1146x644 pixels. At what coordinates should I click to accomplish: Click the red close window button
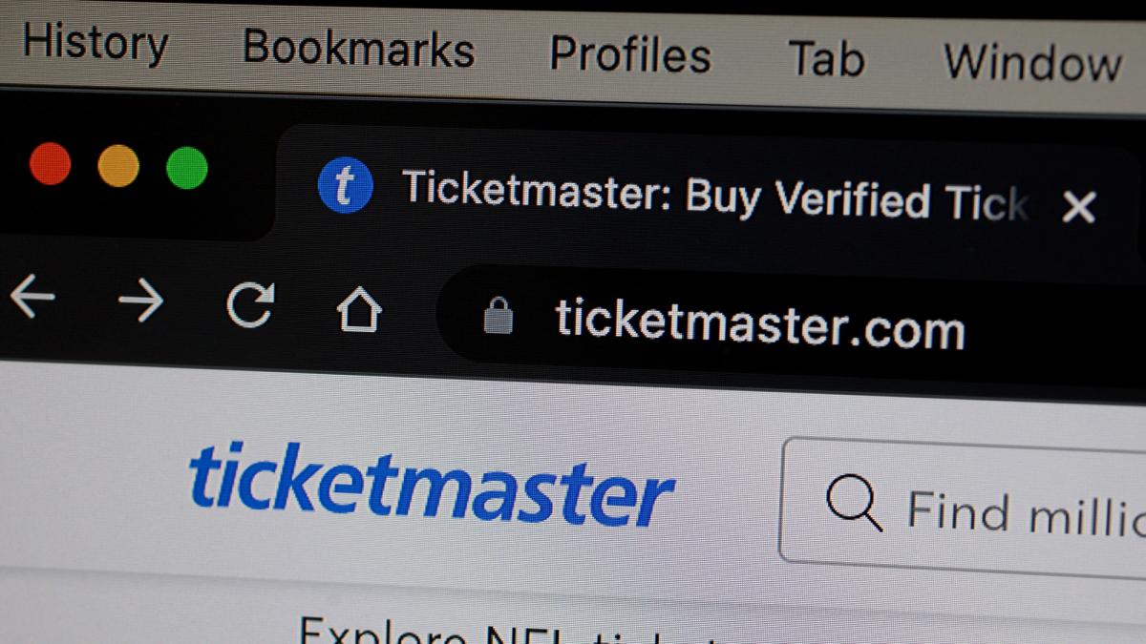tap(50, 164)
